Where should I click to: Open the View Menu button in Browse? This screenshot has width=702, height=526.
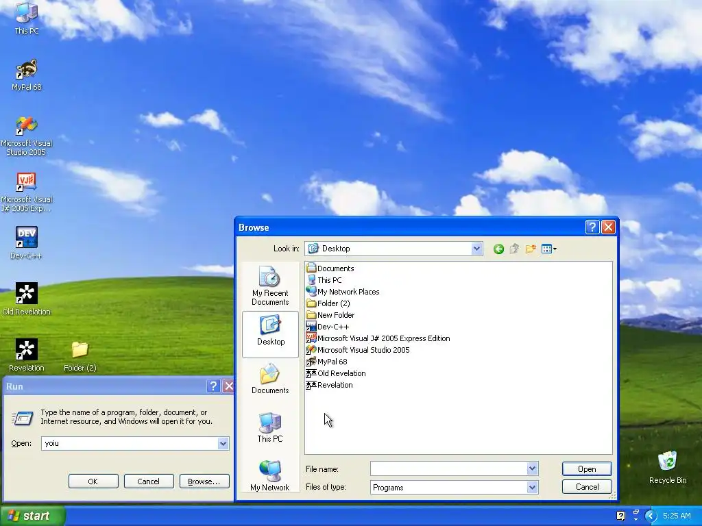pos(549,249)
